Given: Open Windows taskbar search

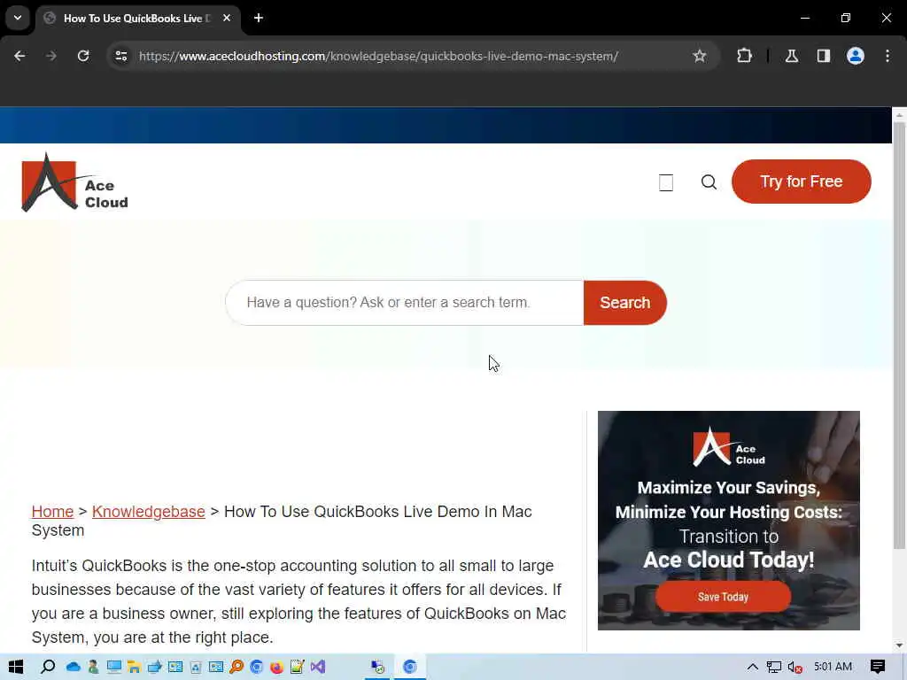Looking at the screenshot, I should click(x=48, y=667).
